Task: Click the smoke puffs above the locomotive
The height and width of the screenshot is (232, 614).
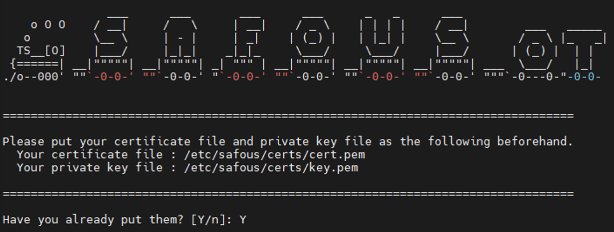Action: click(x=48, y=25)
